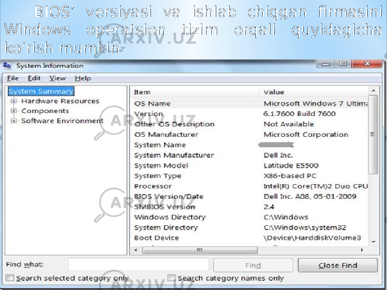Select Components in the tree

click(x=45, y=111)
